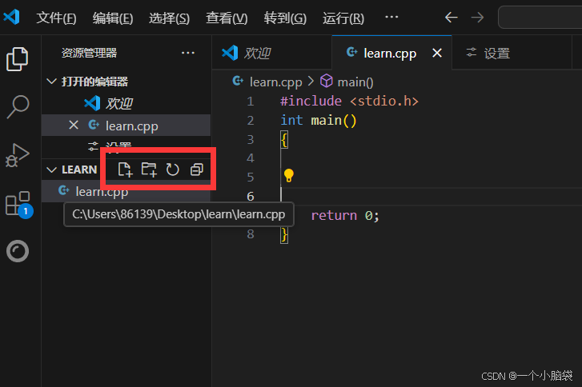Create a new file in LEARN folder
Image resolution: width=582 pixels, height=387 pixels.
(x=125, y=170)
